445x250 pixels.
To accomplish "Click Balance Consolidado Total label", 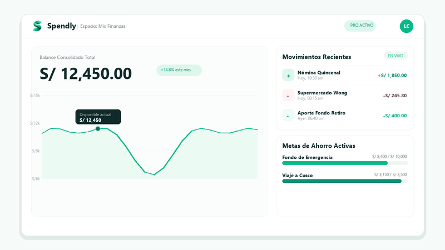I will [x=67, y=57].
